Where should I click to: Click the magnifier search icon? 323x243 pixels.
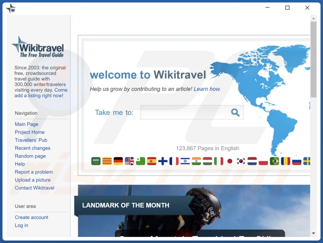[x=235, y=112]
